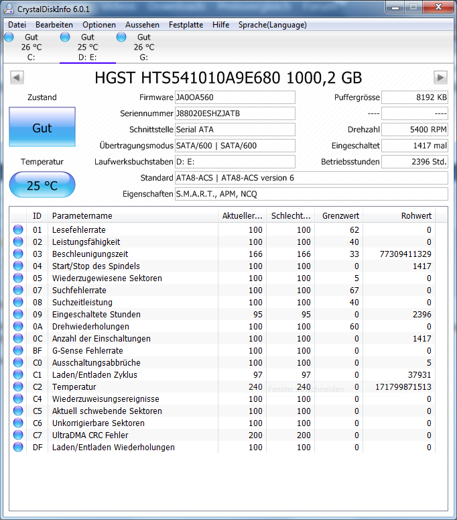Click status orb of Wiederzugewiesene Sektoren
457x520 pixels.
tap(18, 278)
